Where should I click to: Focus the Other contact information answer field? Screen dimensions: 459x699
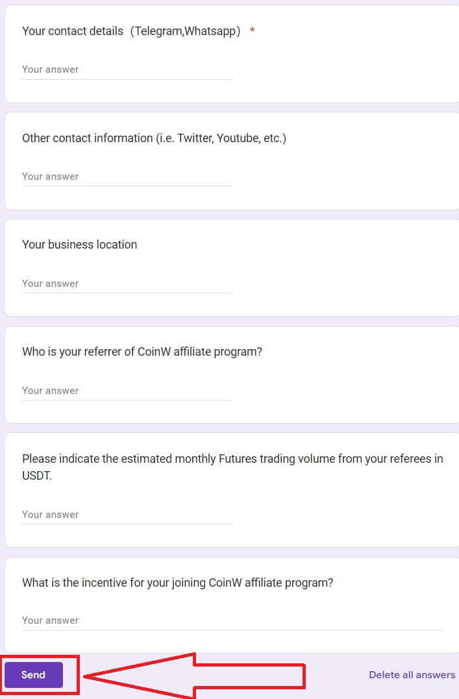(x=127, y=177)
